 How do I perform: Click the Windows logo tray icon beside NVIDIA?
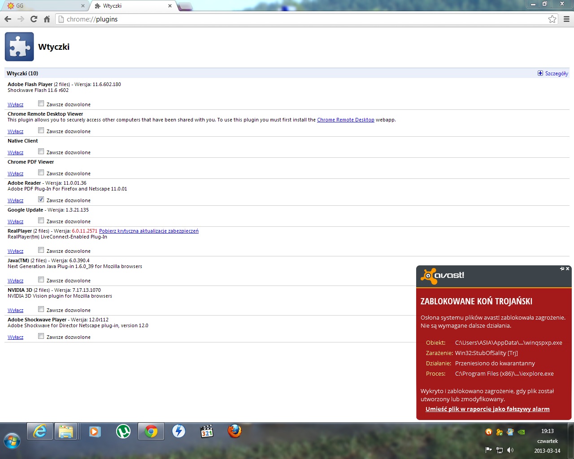(x=510, y=432)
